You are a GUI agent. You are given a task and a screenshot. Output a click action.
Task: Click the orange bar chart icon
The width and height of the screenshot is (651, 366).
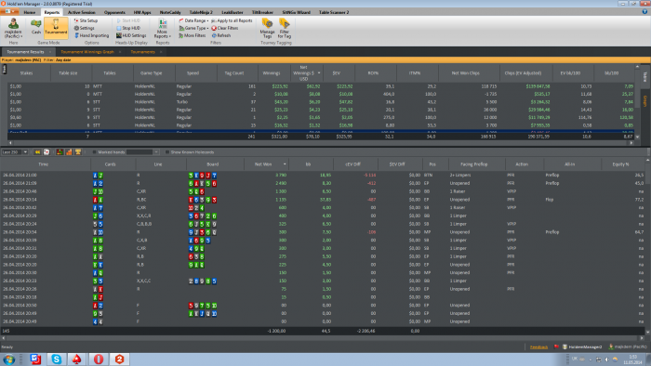click(69, 152)
